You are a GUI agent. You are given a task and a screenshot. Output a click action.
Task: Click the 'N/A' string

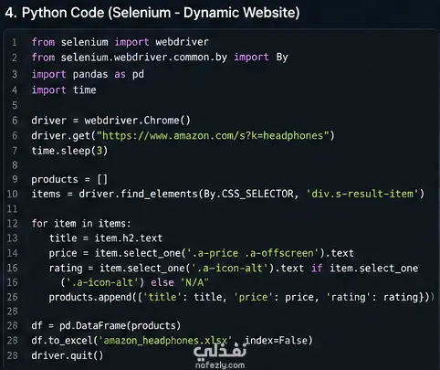coord(194,282)
